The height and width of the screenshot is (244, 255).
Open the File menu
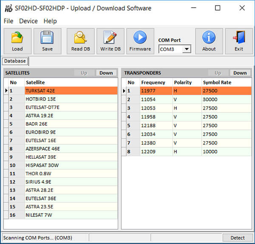point(8,21)
